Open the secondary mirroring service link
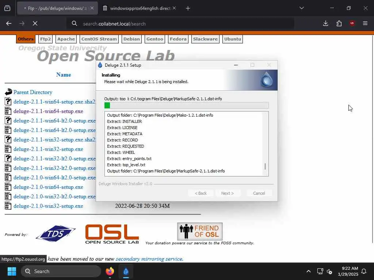Viewport: 374px width, 280px height. [x=149, y=259]
